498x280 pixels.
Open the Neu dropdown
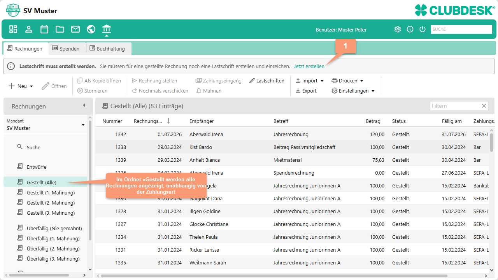pyautogui.click(x=21, y=86)
